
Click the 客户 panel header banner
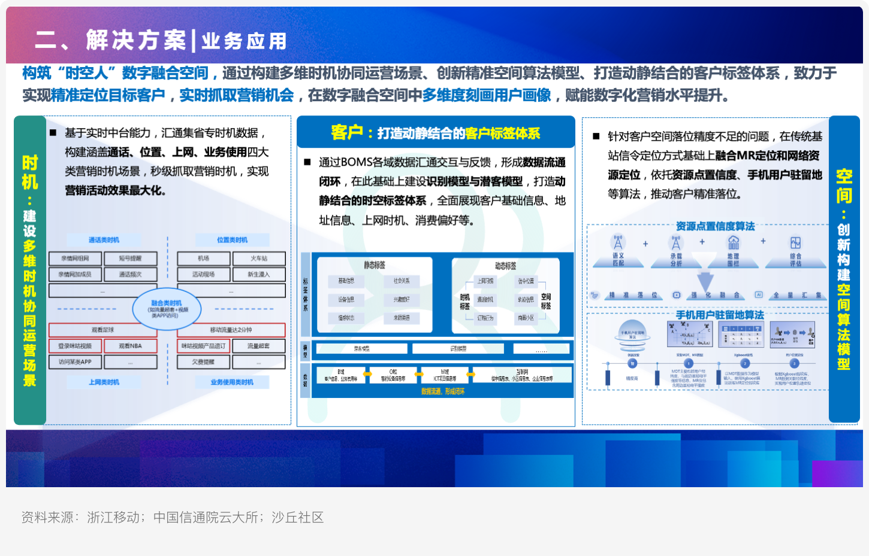click(x=436, y=133)
